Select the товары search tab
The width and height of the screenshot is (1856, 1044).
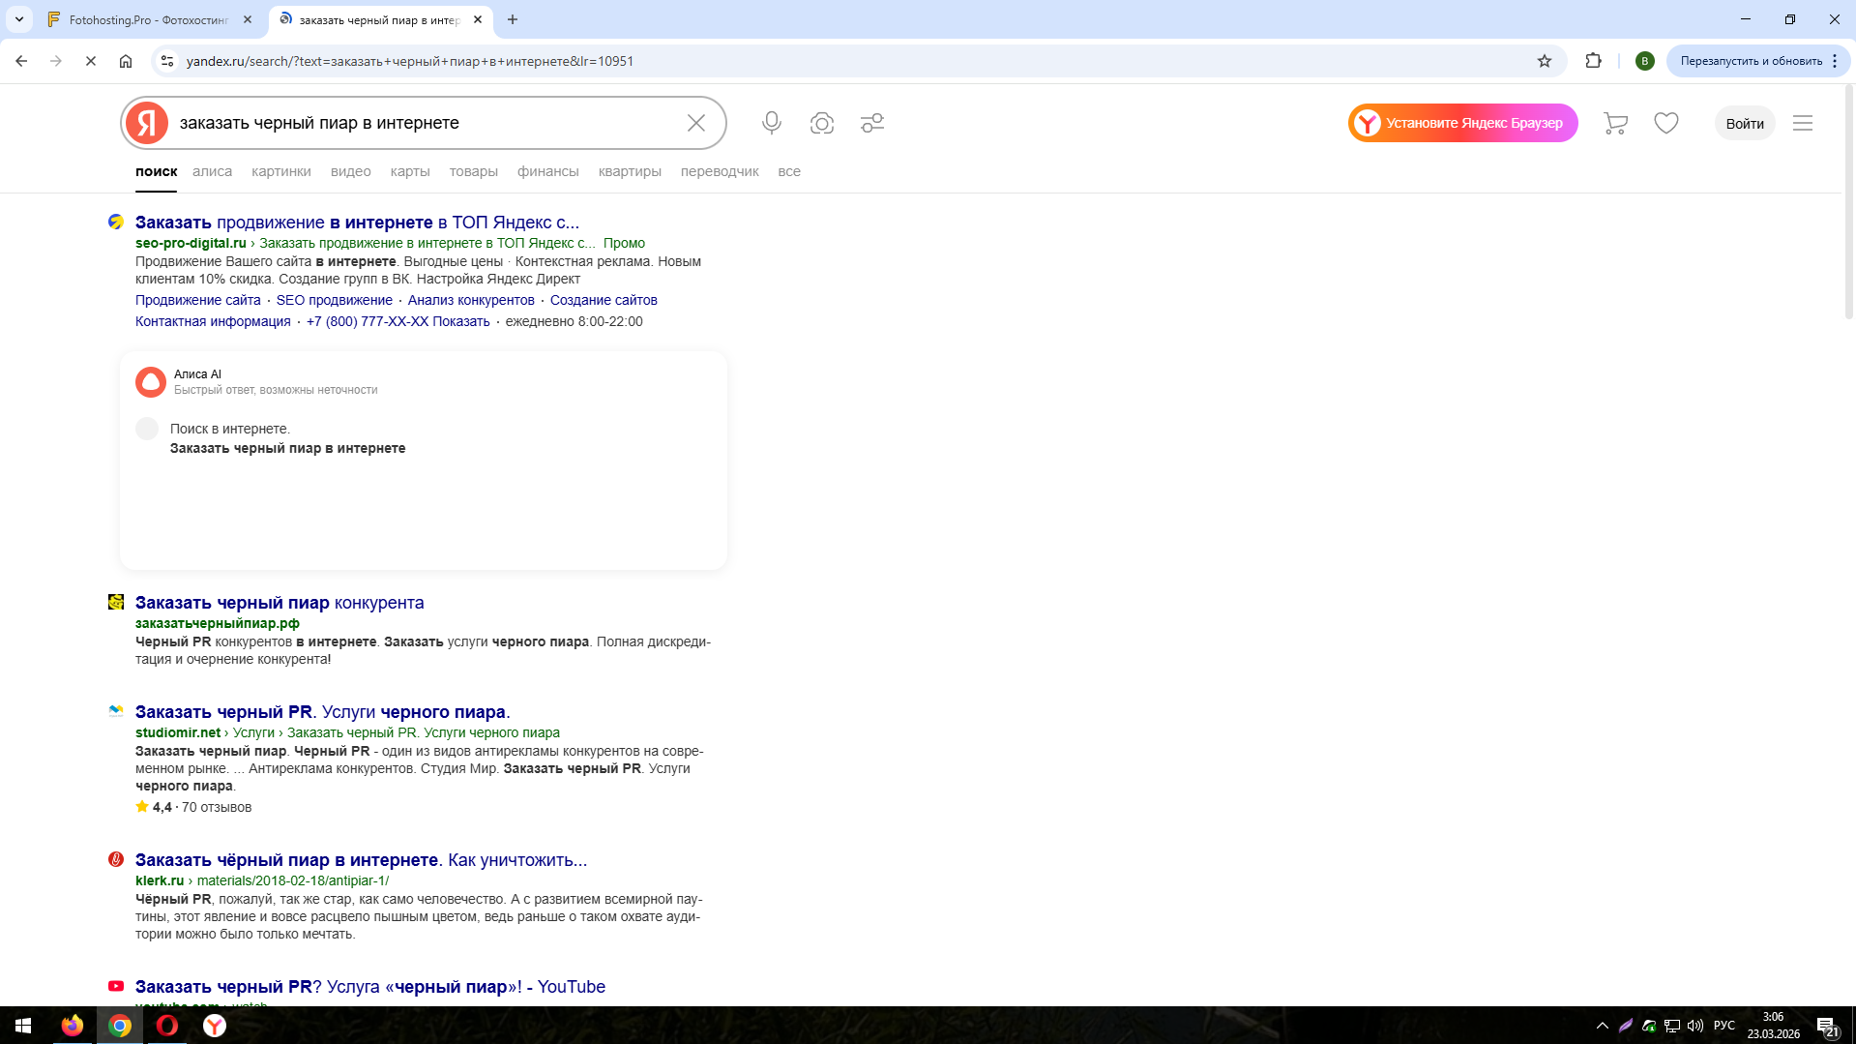coord(474,171)
